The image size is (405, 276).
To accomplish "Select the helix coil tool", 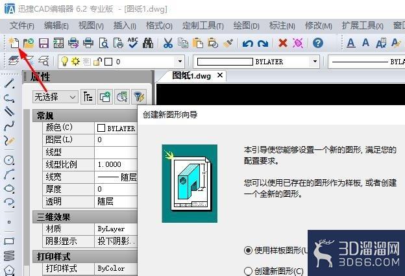I will click(x=9, y=256).
